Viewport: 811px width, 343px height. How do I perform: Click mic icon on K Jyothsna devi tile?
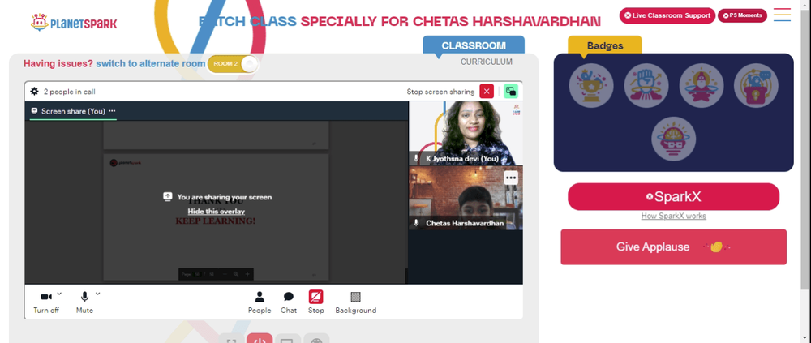(416, 158)
